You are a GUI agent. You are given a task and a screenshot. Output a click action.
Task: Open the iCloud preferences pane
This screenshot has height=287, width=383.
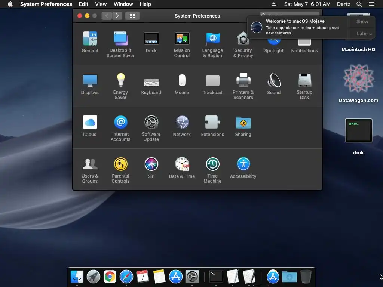90,126
